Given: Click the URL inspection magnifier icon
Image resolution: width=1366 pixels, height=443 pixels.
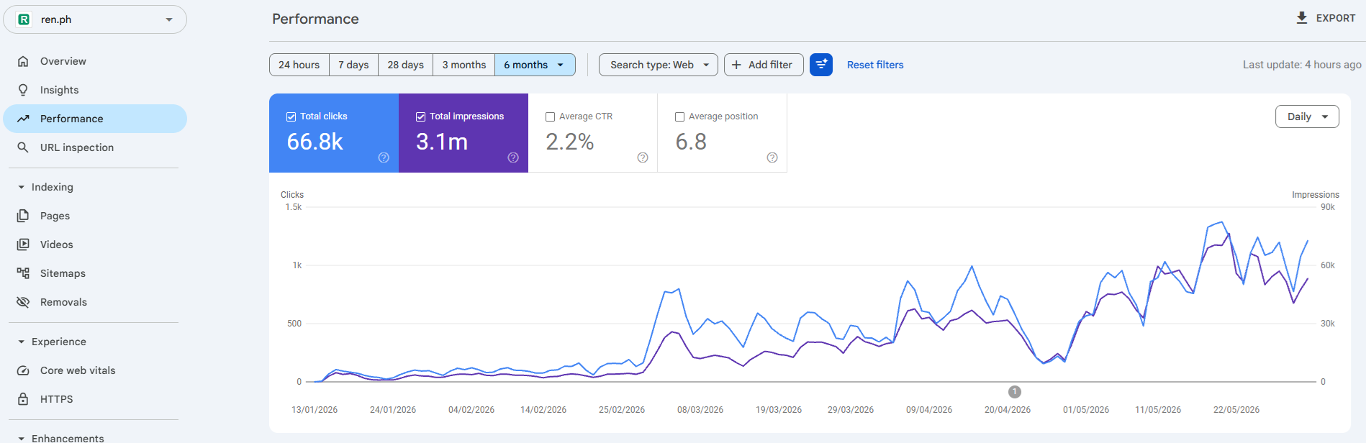Looking at the screenshot, I should (x=23, y=147).
